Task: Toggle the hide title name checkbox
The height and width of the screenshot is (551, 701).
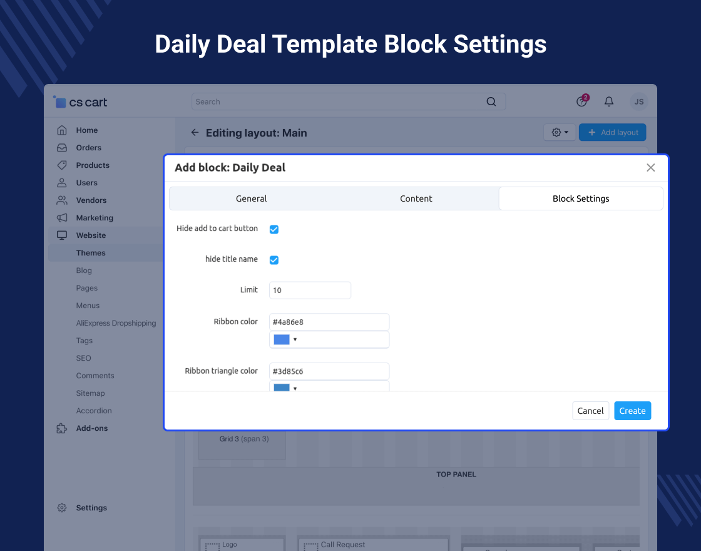Action: point(274,260)
